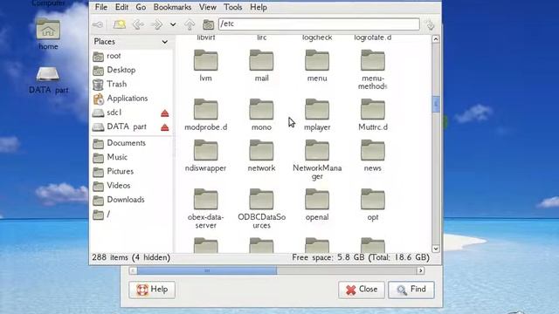
Task: Select the openal folder
Action: pos(317,205)
